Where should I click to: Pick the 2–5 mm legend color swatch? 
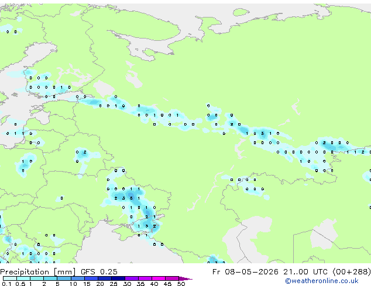(x=50, y=278)
